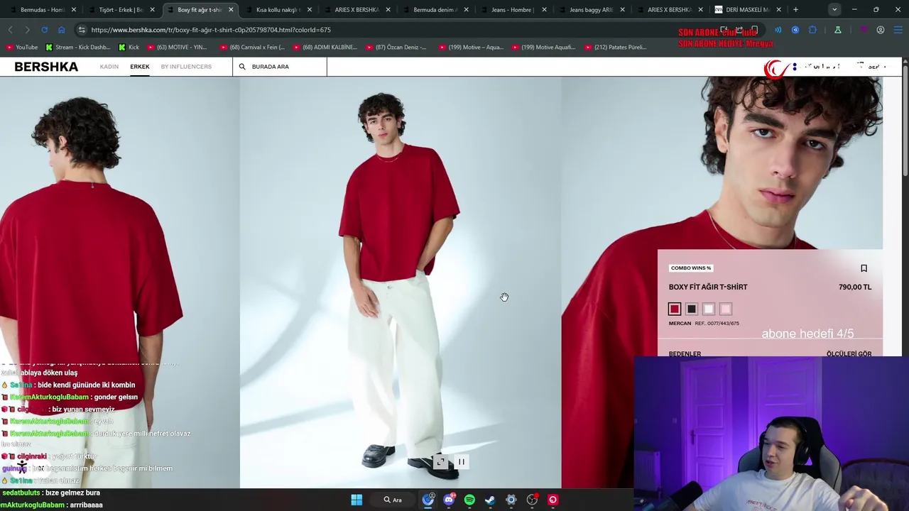Open a new browser tab
The width and height of the screenshot is (909, 511).
click(x=795, y=10)
